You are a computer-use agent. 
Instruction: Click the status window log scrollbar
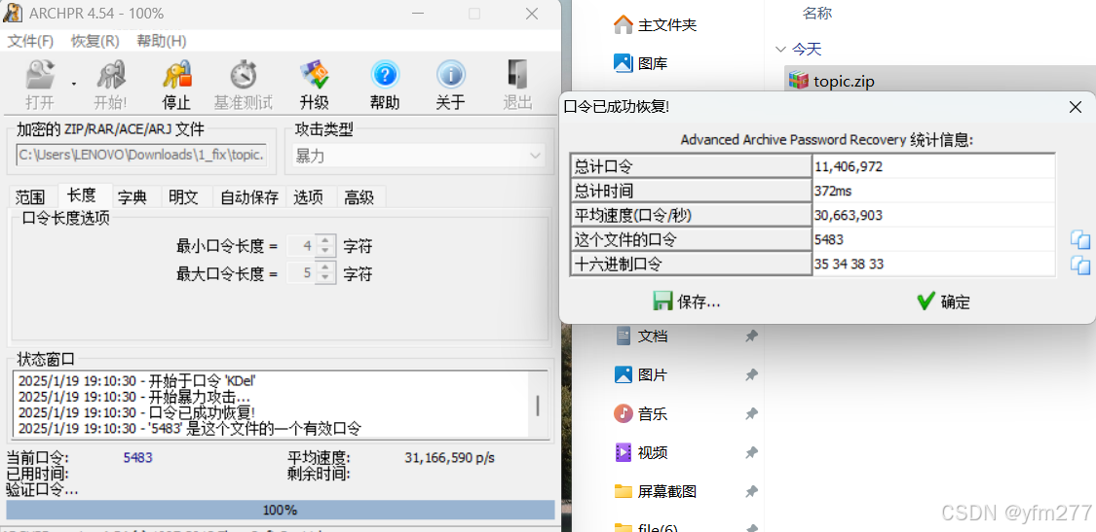pyautogui.click(x=538, y=405)
